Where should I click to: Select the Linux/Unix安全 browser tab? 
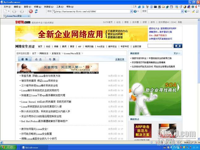pos(16,16)
